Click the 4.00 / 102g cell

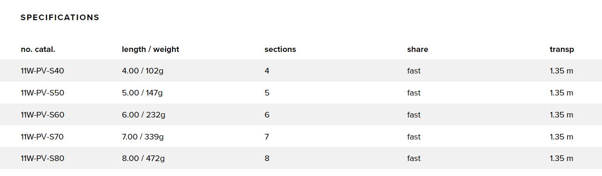142,71
